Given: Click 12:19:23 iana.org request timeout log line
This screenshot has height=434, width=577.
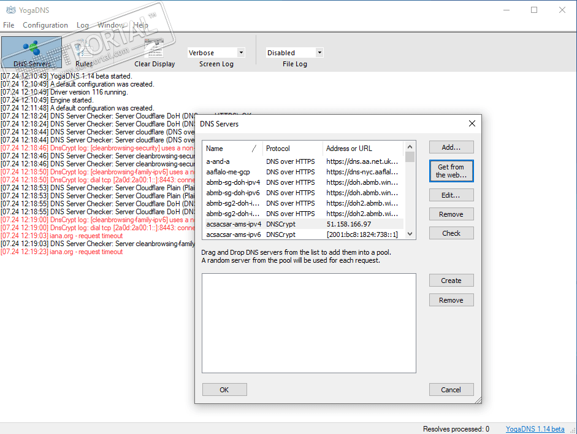Looking at the screenshot, I should click(62, 252).
